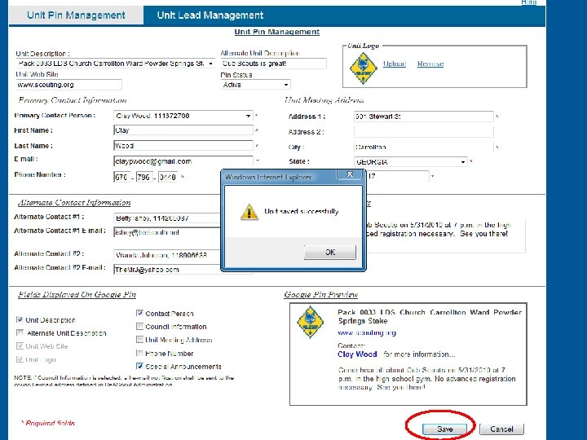Click the Cancel button
This screenshot has height=440, width=587.
tap(501, 429)
